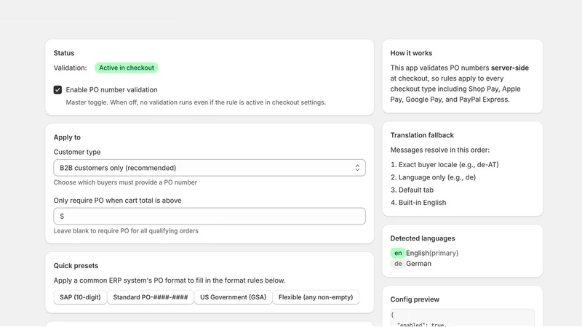Open the Customer type dropdown
582x327 pixels.
pos(210,168)
